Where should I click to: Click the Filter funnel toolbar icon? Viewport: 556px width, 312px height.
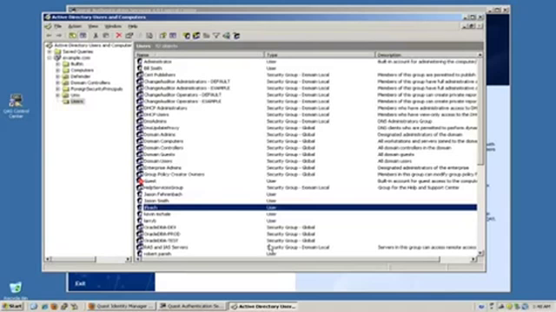pos(216,36)
